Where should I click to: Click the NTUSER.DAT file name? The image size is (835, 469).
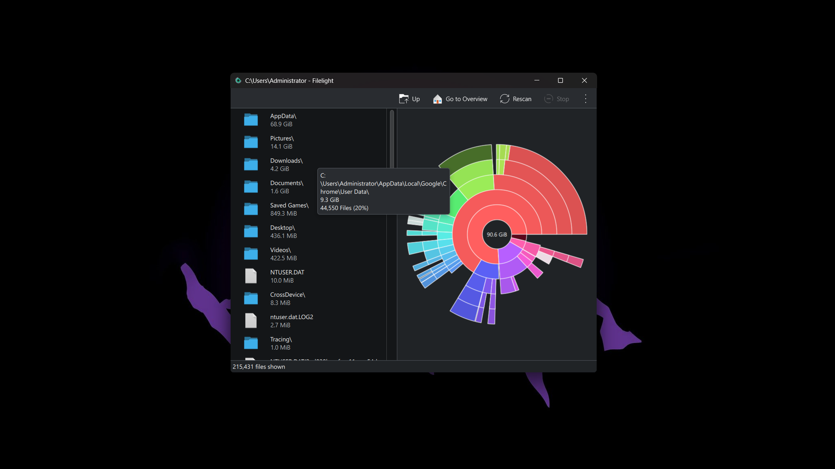click(x=287, y=272)
